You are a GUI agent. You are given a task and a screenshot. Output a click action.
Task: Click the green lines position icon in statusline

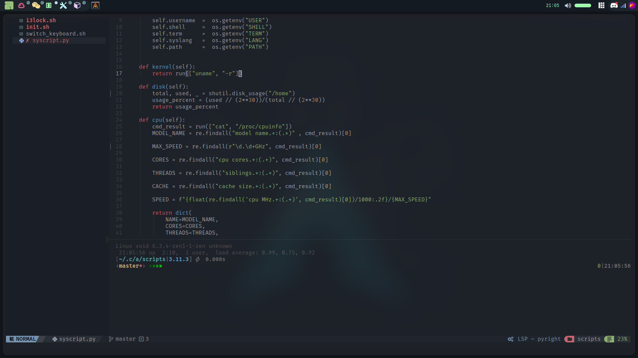609,339
